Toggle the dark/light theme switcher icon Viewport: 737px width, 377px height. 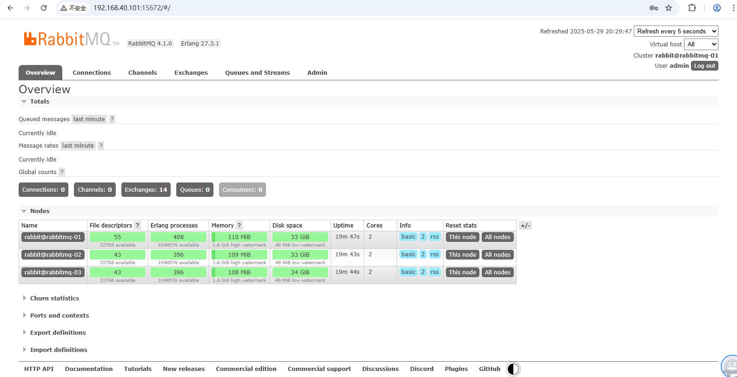click(x=513, y=369)
